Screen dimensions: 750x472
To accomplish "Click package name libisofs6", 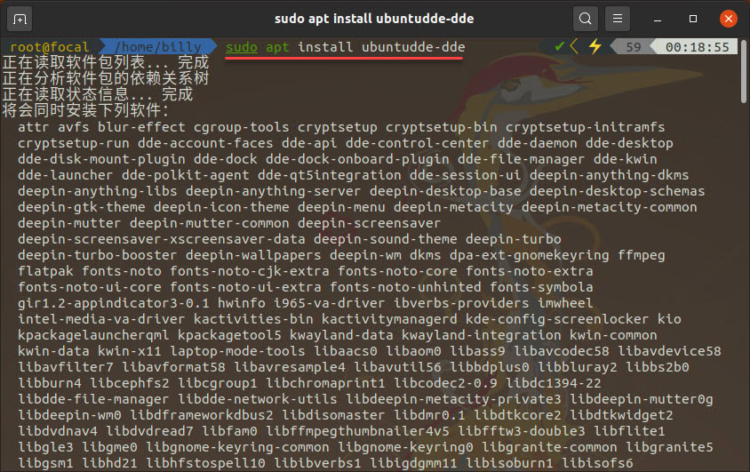I will [597, 463].
